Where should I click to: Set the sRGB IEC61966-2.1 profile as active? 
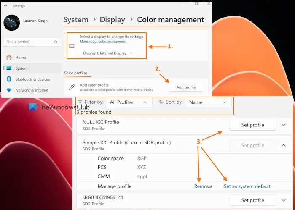[x=253, y=200]
